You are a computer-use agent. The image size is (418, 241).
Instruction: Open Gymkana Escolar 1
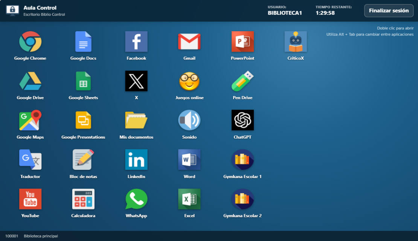click(x=243, y=159)
